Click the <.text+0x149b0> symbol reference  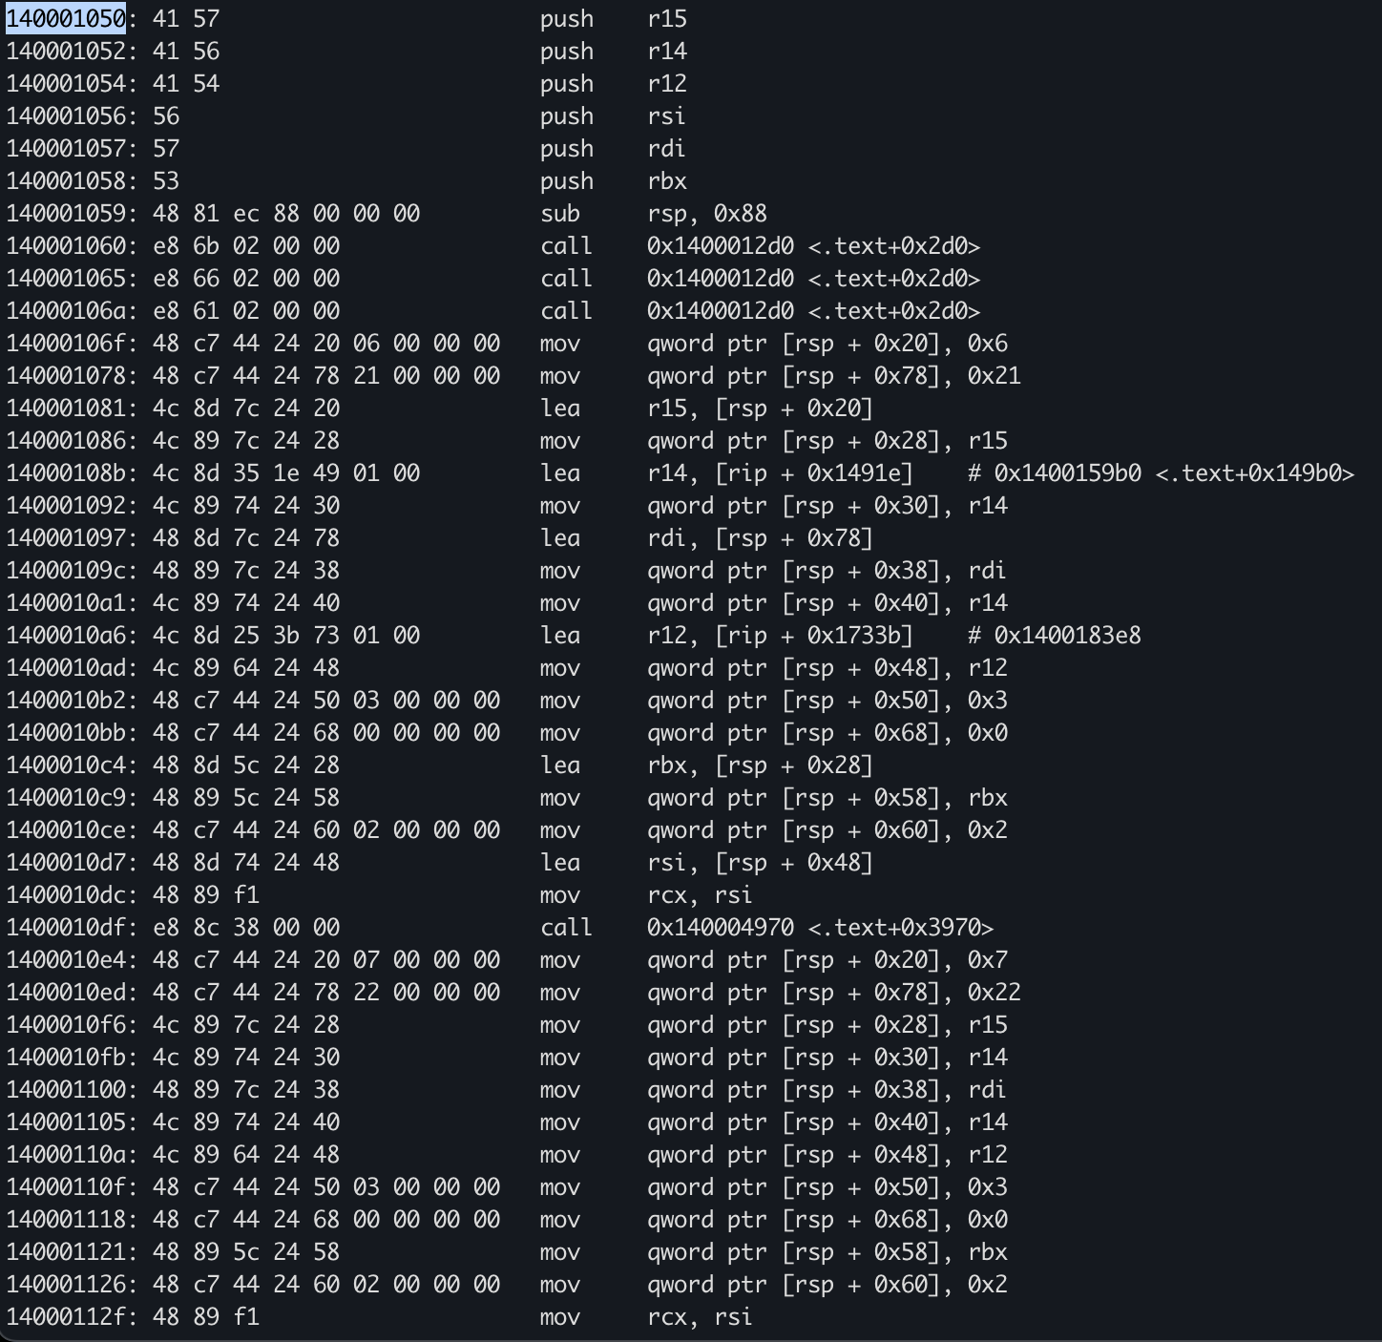pyautogui.click(x=1254, y=473)
